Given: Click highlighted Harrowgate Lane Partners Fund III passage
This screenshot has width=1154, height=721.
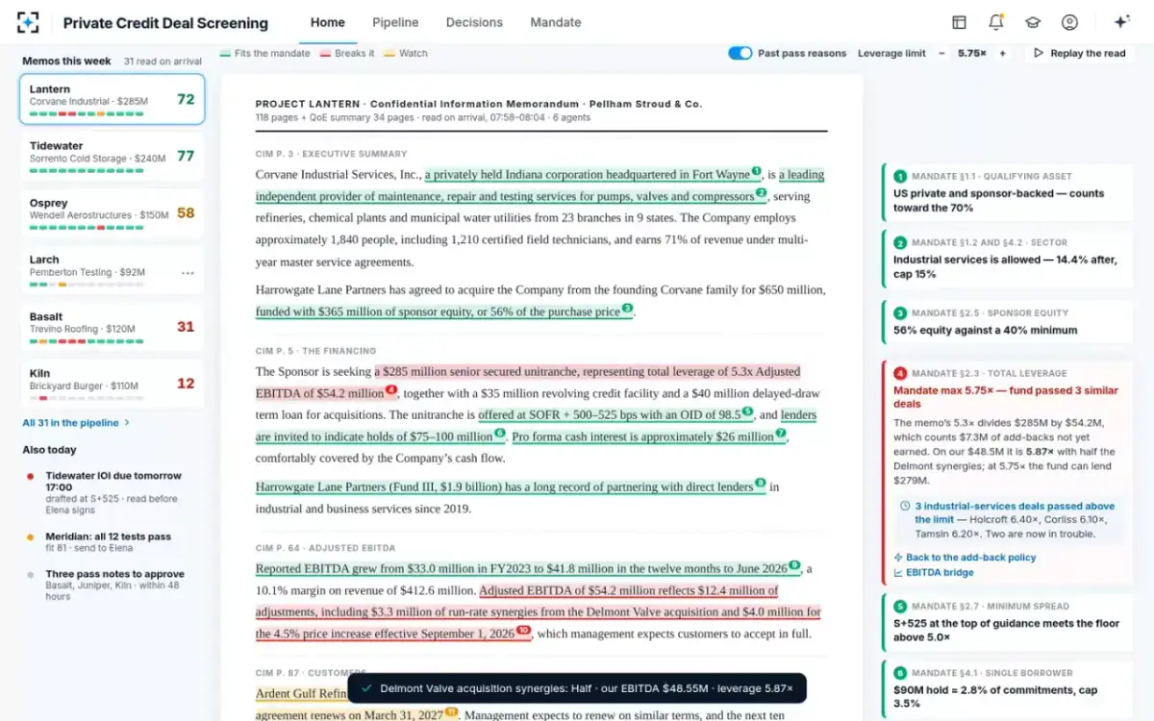Looking at the screenshot, I should [505, 487].
